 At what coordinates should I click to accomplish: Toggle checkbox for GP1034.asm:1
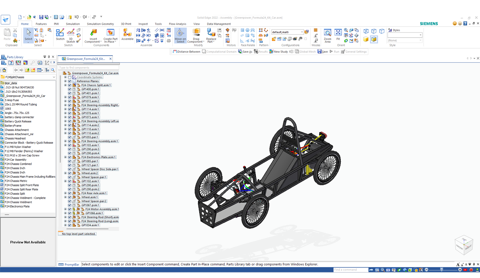(x=70, y=225)
